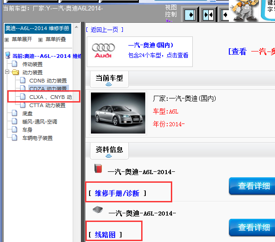Click the Audi four-rings logo
The height and width of the screenshot is (242, 275).
[103, 51]
